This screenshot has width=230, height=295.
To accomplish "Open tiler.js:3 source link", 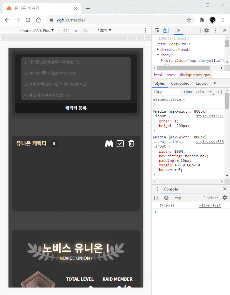I will (210, 206).
